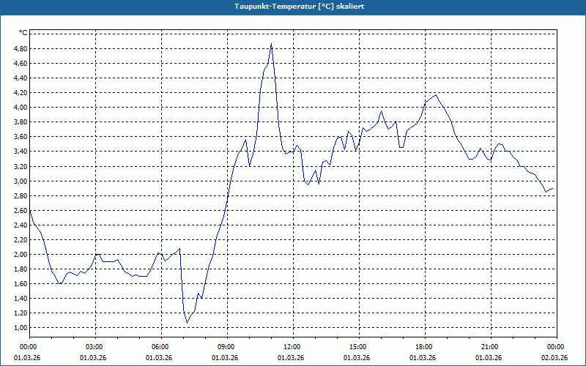Click the "00:00" time label above 01.03.26
The height and width of the screenshot is (366, 586).
(27, 347)
